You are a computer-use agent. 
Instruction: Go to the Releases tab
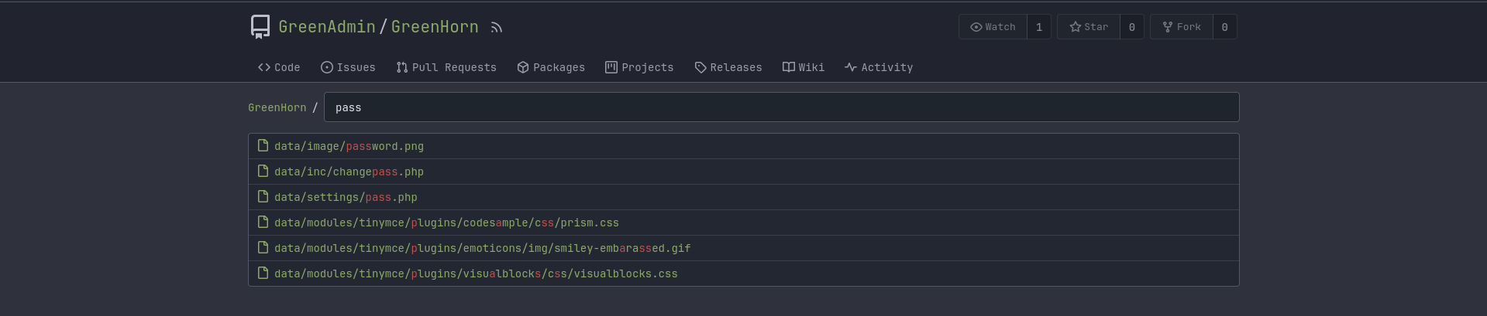728,67
